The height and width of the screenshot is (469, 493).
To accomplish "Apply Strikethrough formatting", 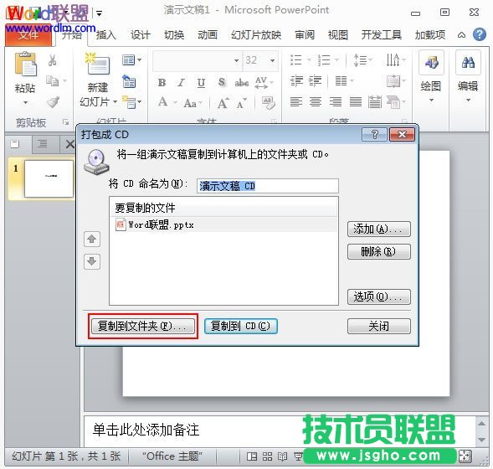I will [241, 83].
